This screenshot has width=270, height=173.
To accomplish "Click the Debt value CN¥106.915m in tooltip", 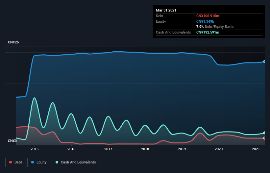I will coord(208,16).
